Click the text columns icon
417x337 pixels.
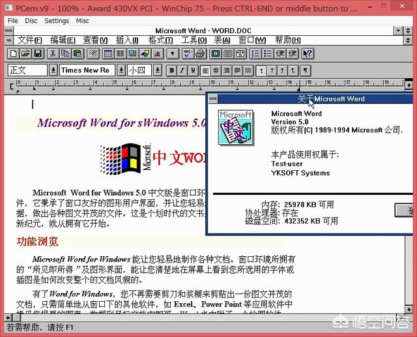click(x=121, y=53)
